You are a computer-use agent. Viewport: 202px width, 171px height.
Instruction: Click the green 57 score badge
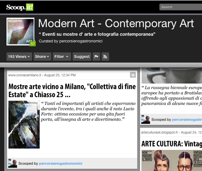(x=33, y=44)
